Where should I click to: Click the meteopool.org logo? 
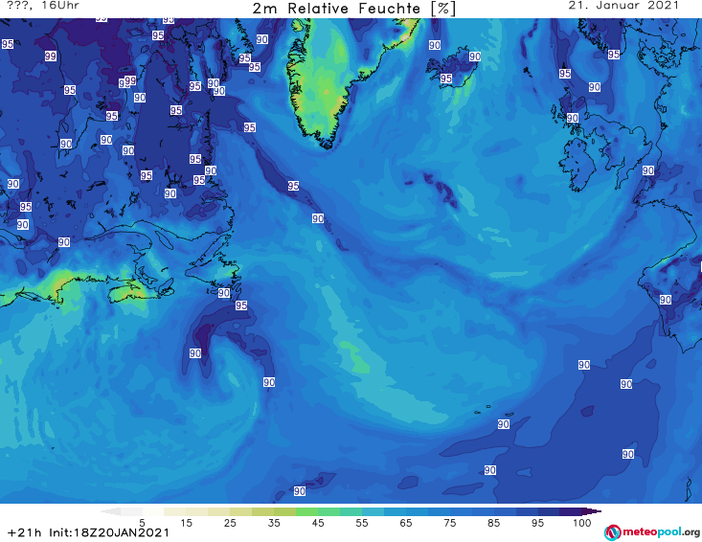click(652, 532)
